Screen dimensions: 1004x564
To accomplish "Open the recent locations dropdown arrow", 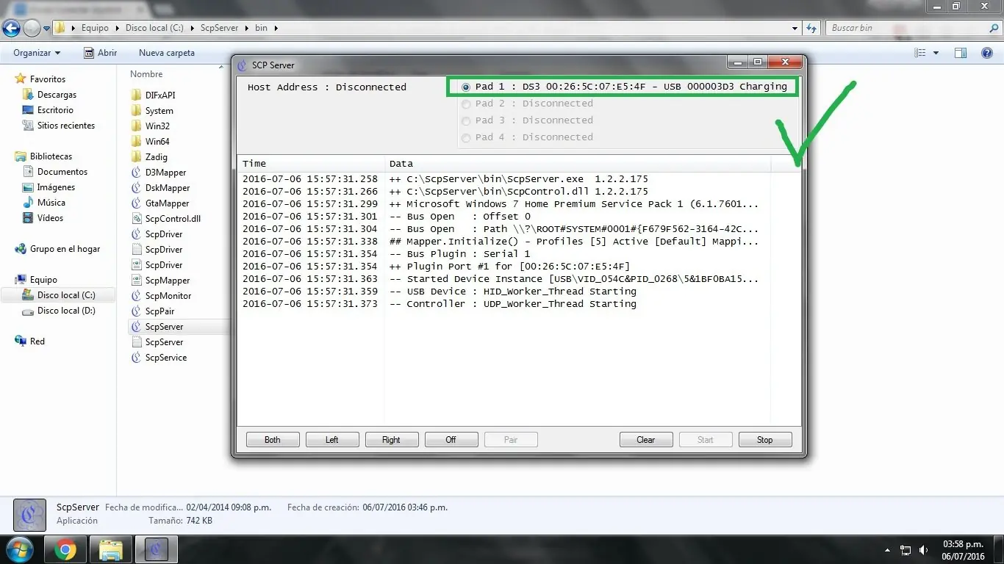I will (x=47, y=29).
